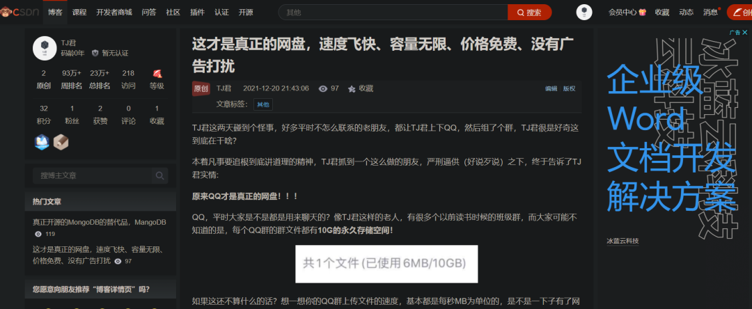Screen dimensions: 752x309
Task: Click the 热门文章 heading
Action: point(47,202)
